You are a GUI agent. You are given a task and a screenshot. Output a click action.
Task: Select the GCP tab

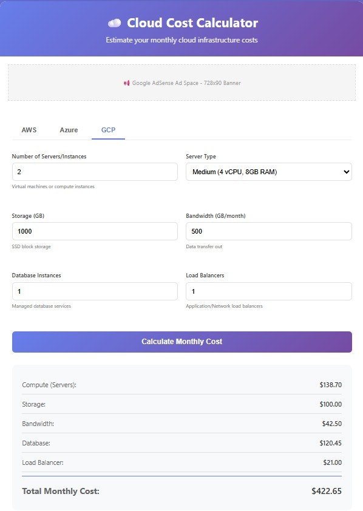point(108,130)
